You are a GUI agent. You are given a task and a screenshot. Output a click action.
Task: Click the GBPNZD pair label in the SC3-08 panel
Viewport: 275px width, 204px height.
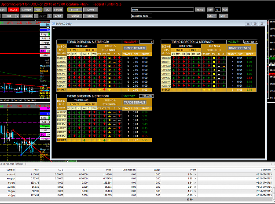[166, 78]
